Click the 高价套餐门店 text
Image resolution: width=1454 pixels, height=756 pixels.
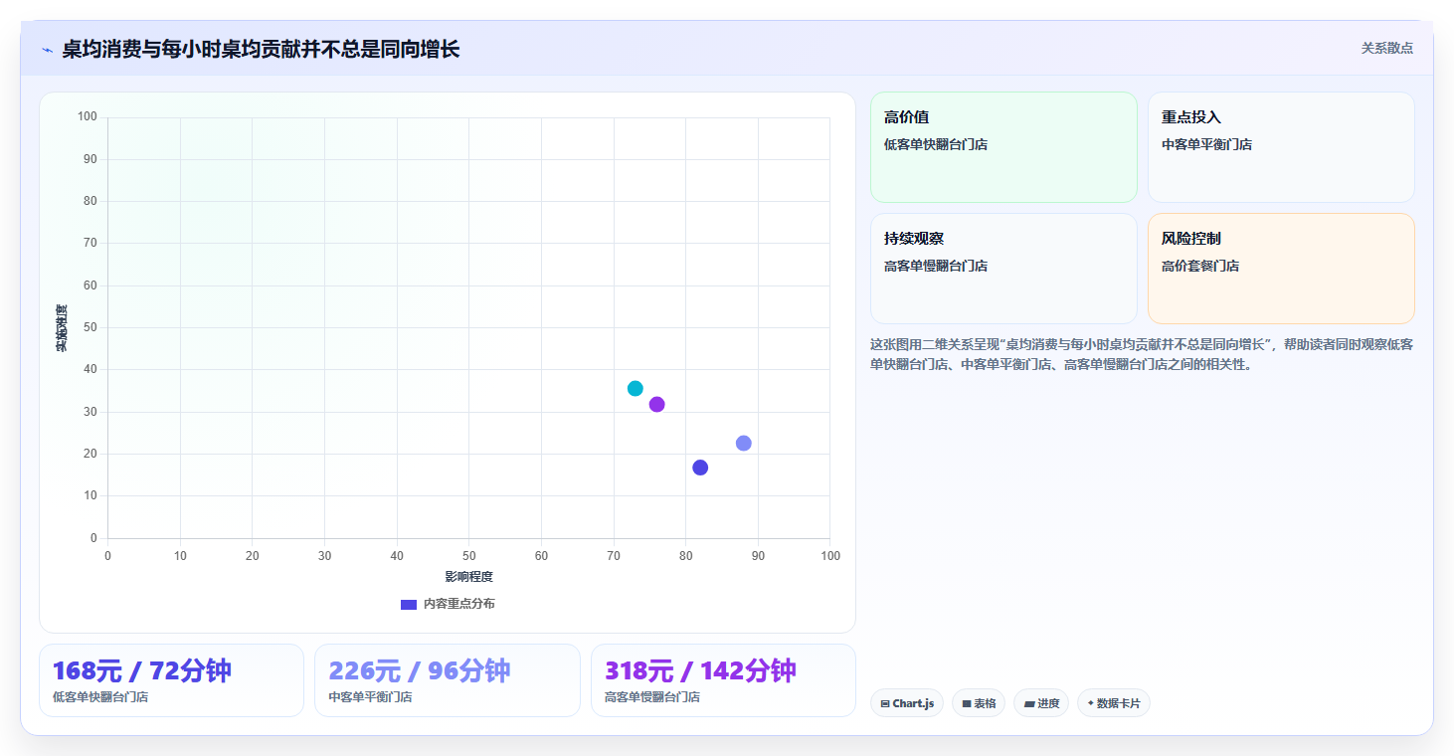tap(1200, 267)
